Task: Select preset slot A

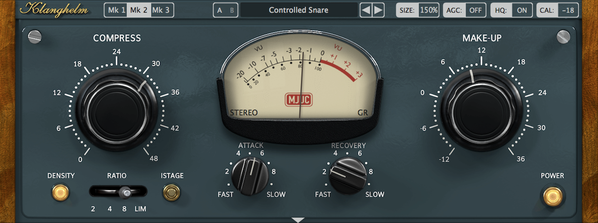Action: [219, 10]
